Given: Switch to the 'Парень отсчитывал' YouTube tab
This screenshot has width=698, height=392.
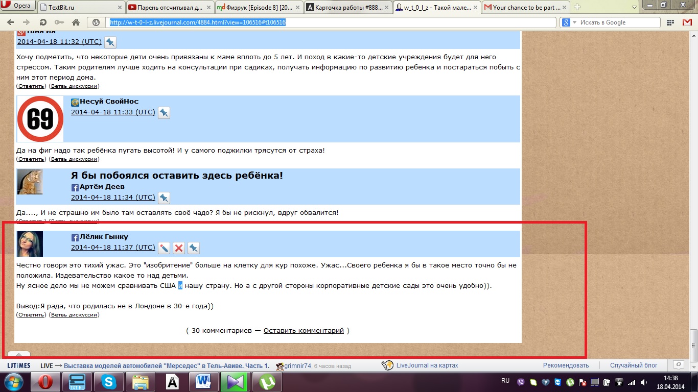Looking at the screenshot, I should (x=170, y=7).
